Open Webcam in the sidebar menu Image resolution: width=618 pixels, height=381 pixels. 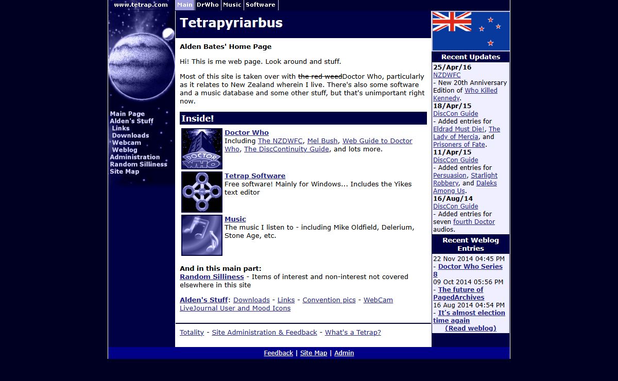[x=127, y=143]
